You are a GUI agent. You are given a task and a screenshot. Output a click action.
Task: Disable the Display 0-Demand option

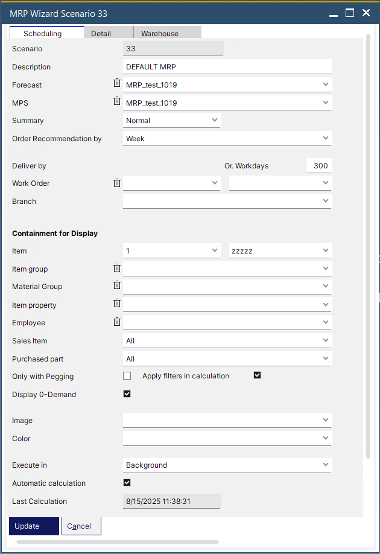pyautogui.click(x=127, y=394)
